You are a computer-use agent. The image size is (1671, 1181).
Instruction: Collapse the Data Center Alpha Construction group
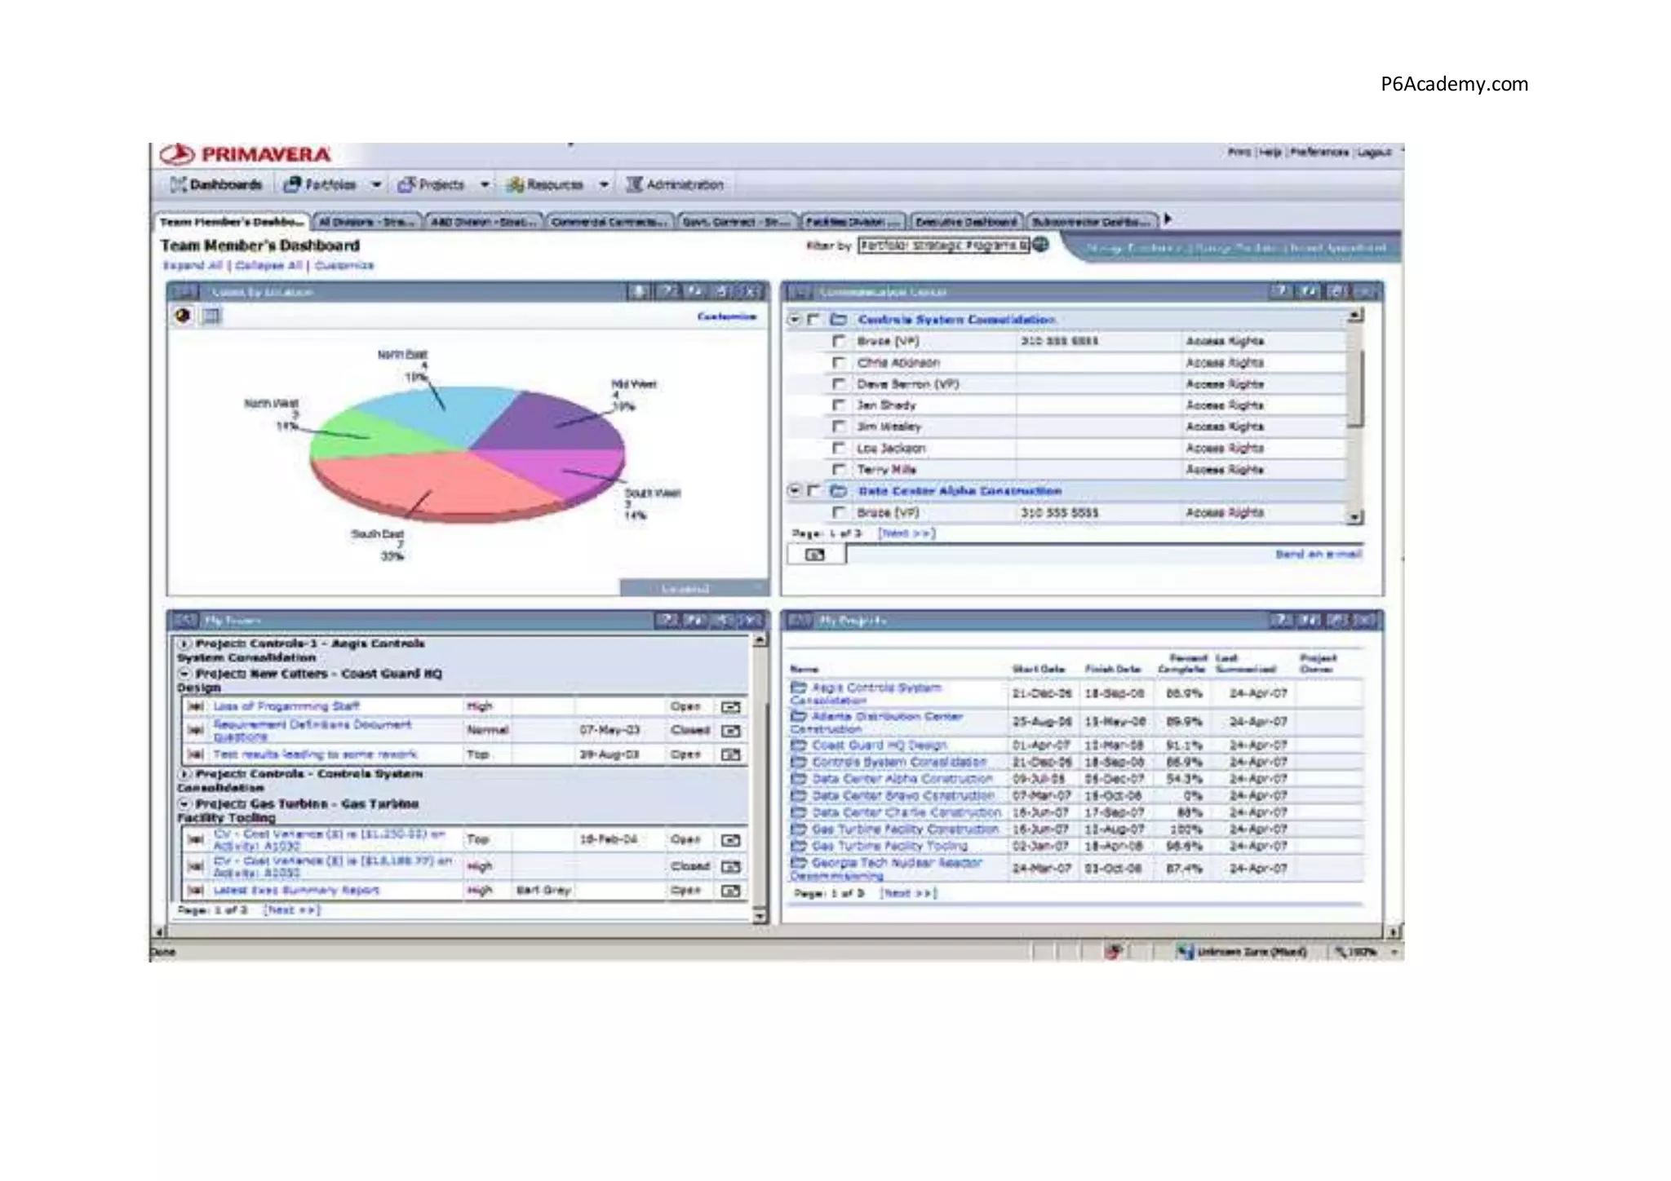[x=794, y=490]
